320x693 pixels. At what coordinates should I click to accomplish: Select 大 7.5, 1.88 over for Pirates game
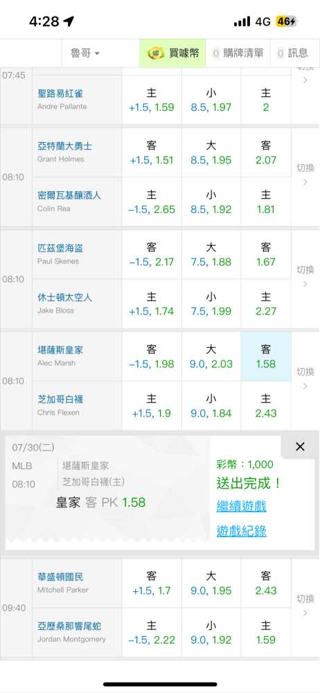211,254
